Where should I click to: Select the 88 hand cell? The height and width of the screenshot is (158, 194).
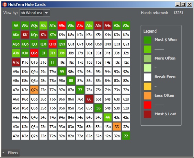point(71,81)
